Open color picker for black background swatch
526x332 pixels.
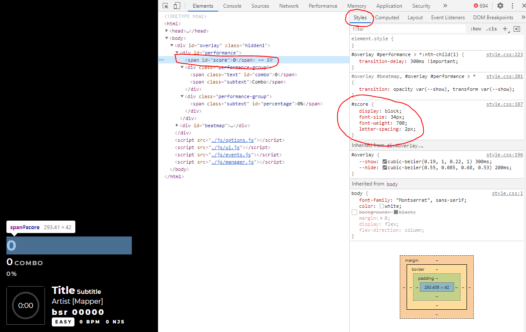click(396, 212)
